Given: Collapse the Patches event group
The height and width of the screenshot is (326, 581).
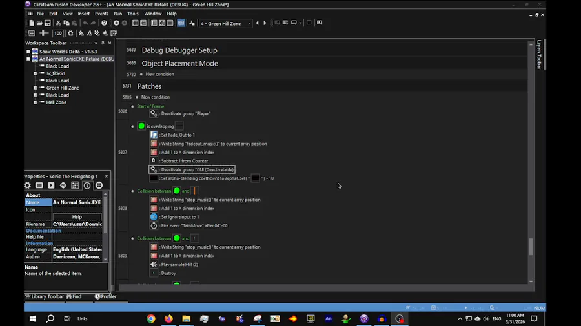Looking at the screenshot, I should (x=149, y=86).
